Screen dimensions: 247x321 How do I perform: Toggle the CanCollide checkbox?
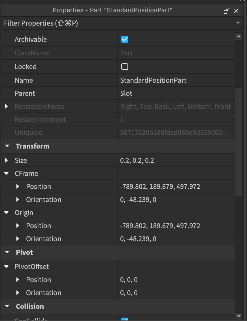pos(125,319)
